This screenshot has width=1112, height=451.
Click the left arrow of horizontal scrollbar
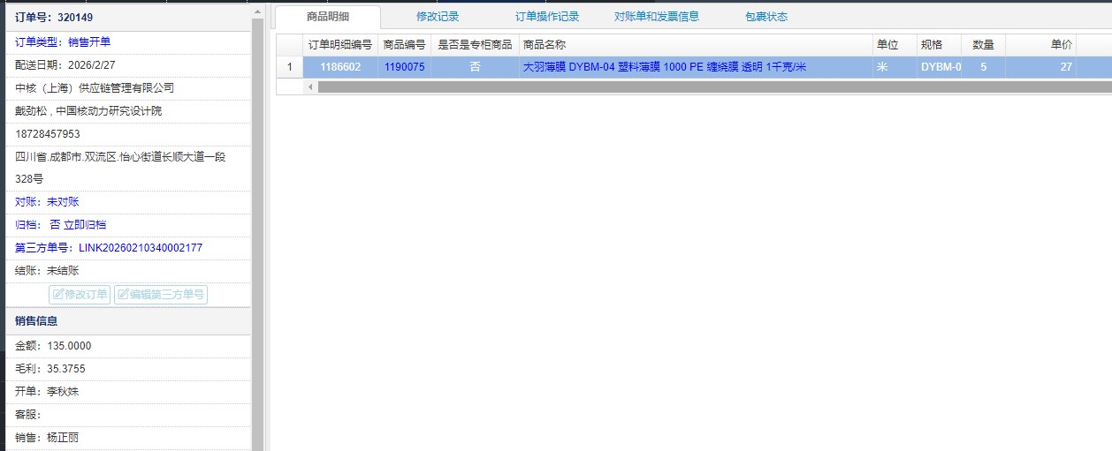coord(310,86)
